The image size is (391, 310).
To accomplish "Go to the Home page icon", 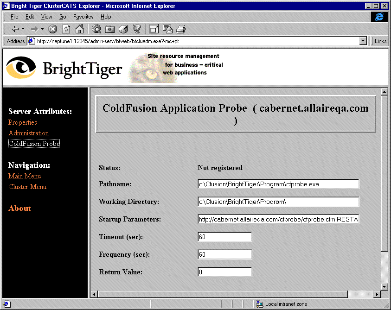I will 79,29.
